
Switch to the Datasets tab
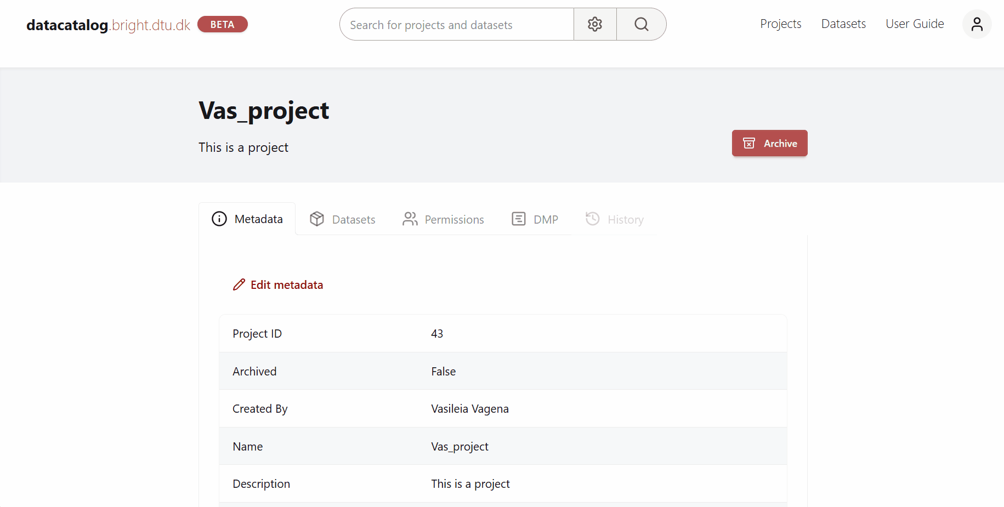[x=353, y=220]
